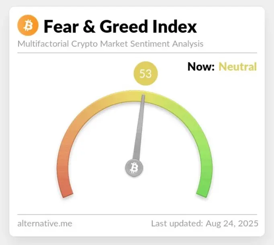Click the yellow top of gauge arc
274x245 pixels.
coord(135,96)
